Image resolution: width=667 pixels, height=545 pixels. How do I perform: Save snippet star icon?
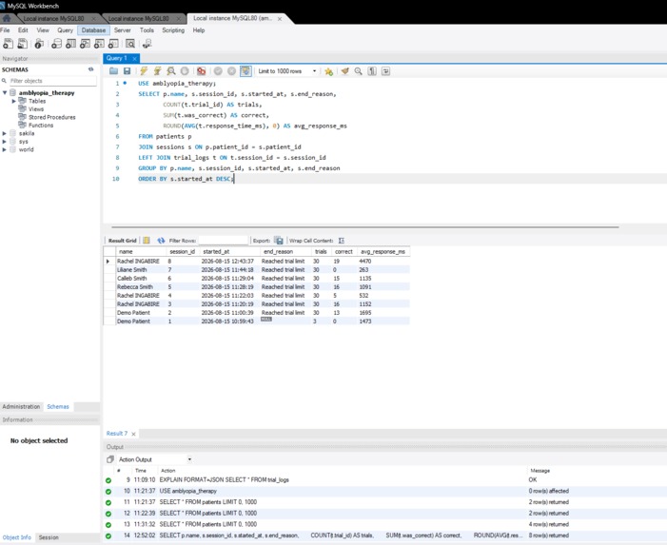point(328,71)
